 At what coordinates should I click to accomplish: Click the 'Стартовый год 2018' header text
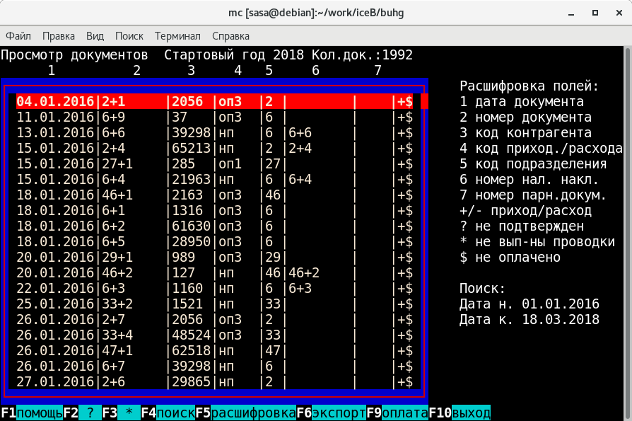tap(234, 55)
